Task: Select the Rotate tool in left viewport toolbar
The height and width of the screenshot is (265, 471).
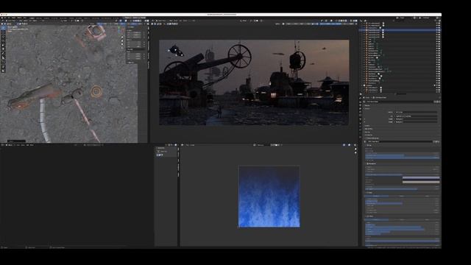Action: [x=3, y=41]
